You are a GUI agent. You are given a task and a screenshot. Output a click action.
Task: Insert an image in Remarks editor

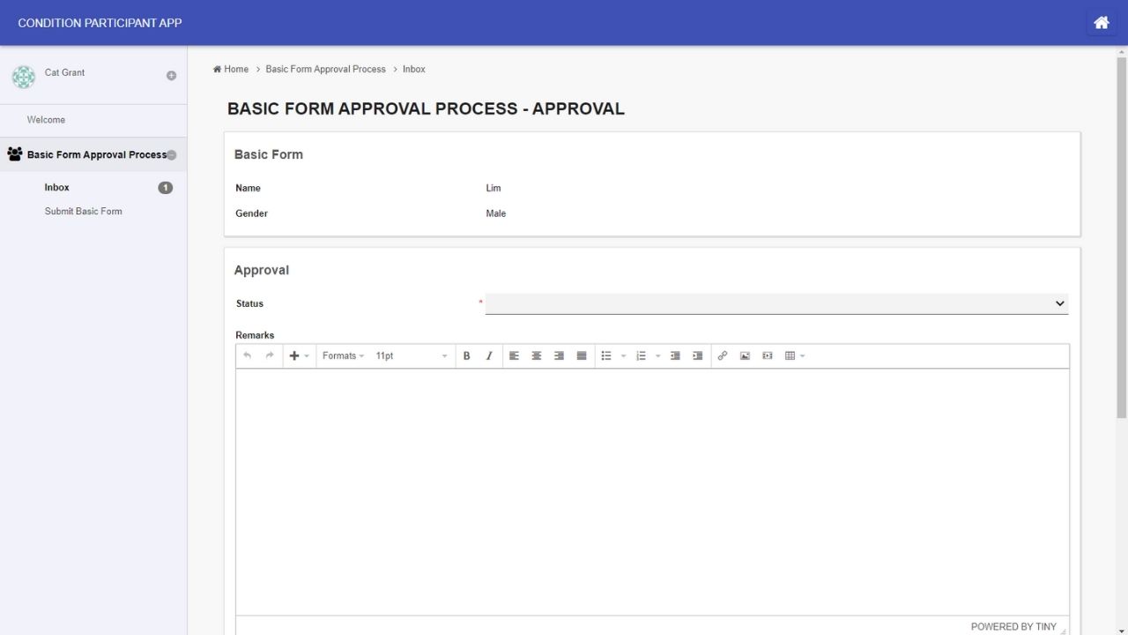[745, 356]
